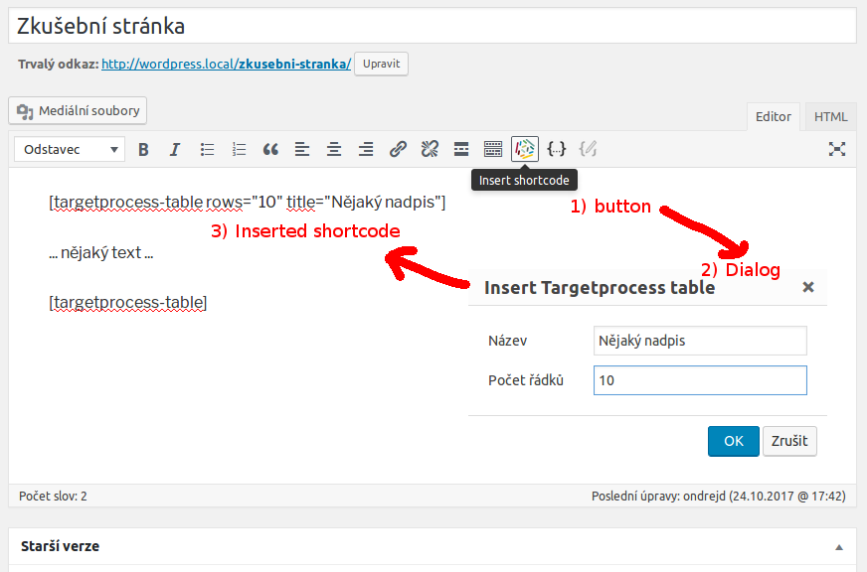Close the Insert Targetprocess table dialog
The height and width of the screenshot is (572, 867).
[x=807, y=287]
